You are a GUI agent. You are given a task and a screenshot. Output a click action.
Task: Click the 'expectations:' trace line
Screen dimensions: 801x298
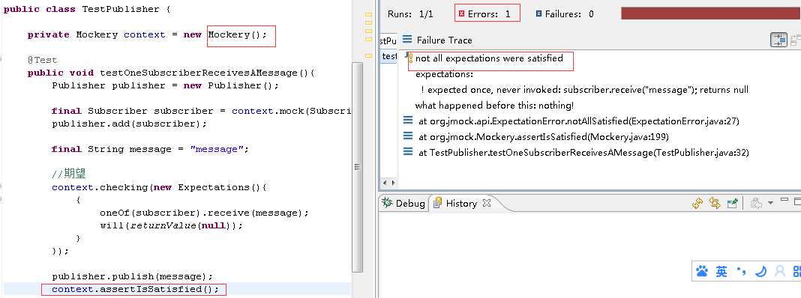pyautogui.click(x=445, y=75)
